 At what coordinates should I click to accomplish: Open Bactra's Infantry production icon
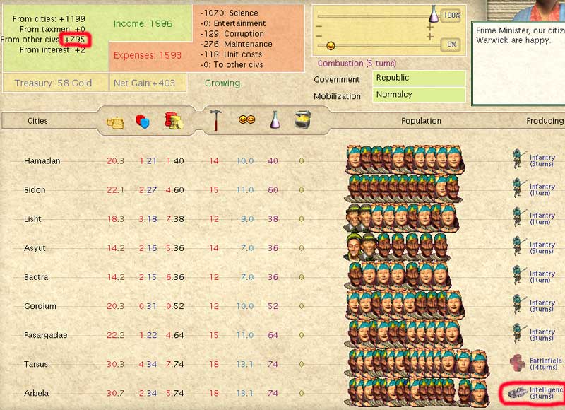pos(518,275)
